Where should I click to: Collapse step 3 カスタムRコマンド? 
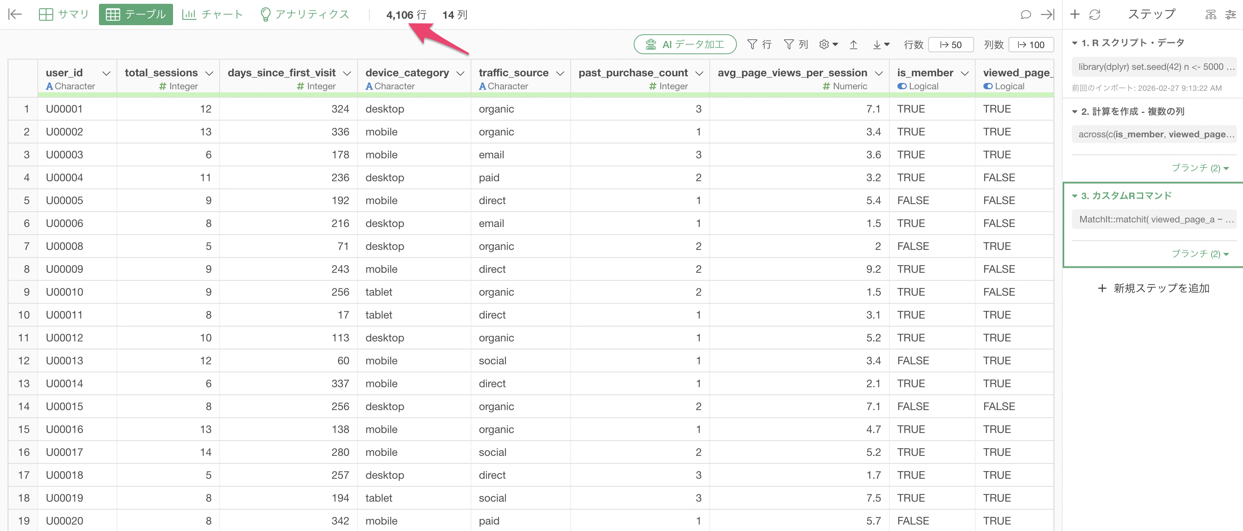coord(1075,196)
